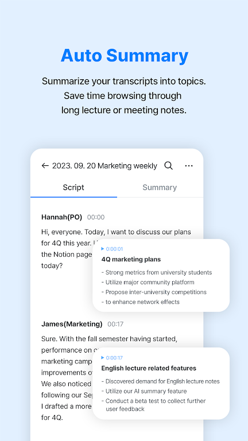Select 'Utilize major community platform' bullet
The height and width of the screenshot is (441, 248).
[x=148, y=282]
